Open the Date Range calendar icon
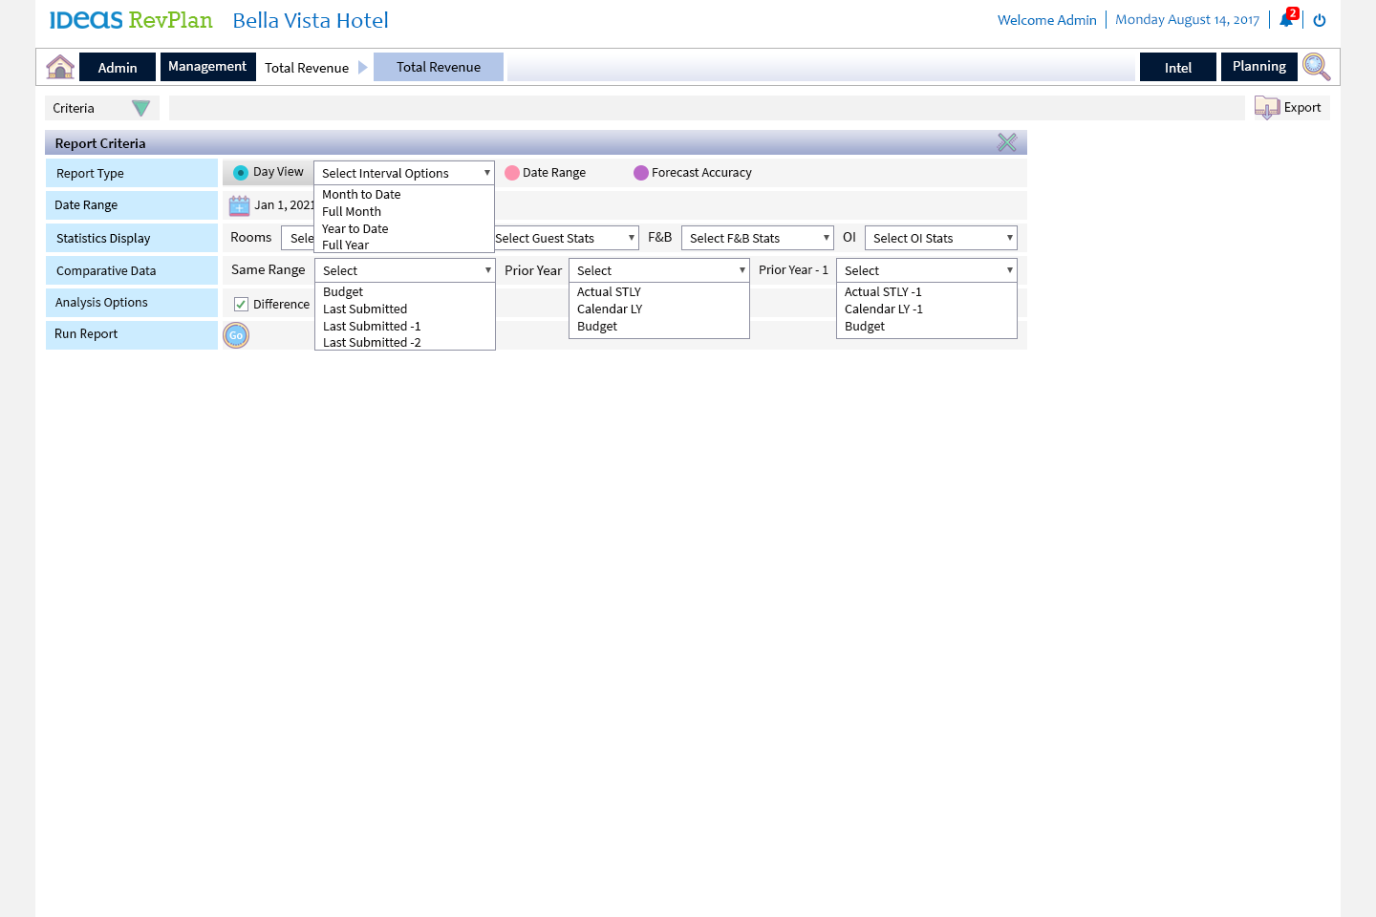 pos(239,205)
